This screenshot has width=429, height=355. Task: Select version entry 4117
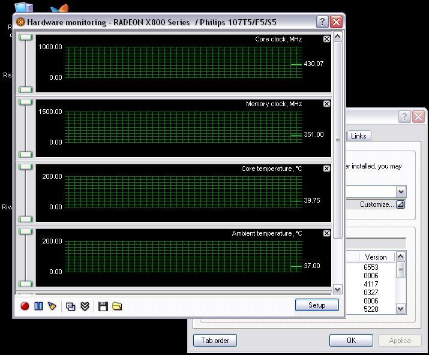[x=371, y=284]
